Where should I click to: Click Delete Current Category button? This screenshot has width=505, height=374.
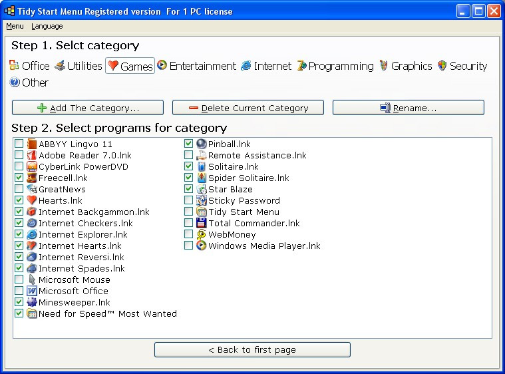[x=248, y=108]
